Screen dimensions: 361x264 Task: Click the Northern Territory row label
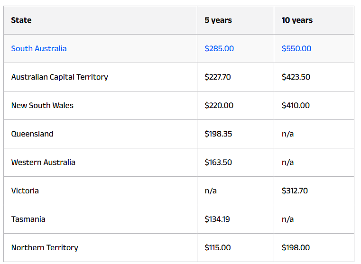pos(45,248)
